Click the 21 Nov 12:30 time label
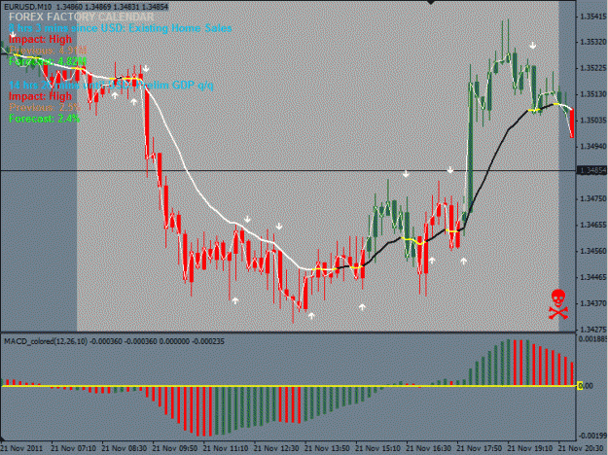The height and width of the screenshot is (455, 608). pyautogui.click(x=276, y=448)
